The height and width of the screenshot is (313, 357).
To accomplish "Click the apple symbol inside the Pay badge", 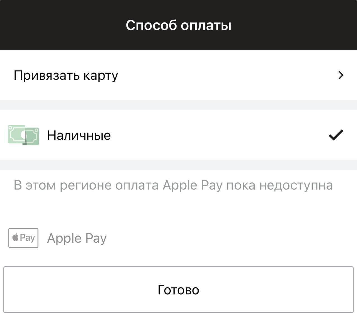I will point(16,238).
